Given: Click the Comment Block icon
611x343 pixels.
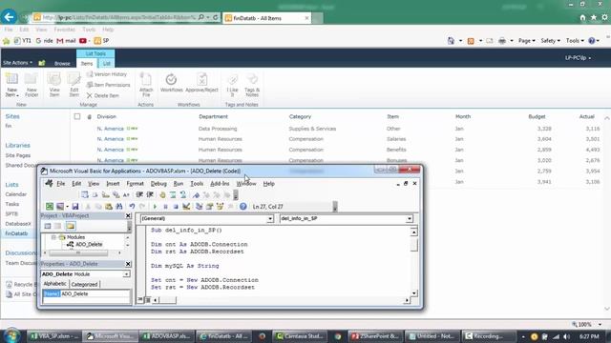Looking at the screenshot, I should click(x=173, y=194).
